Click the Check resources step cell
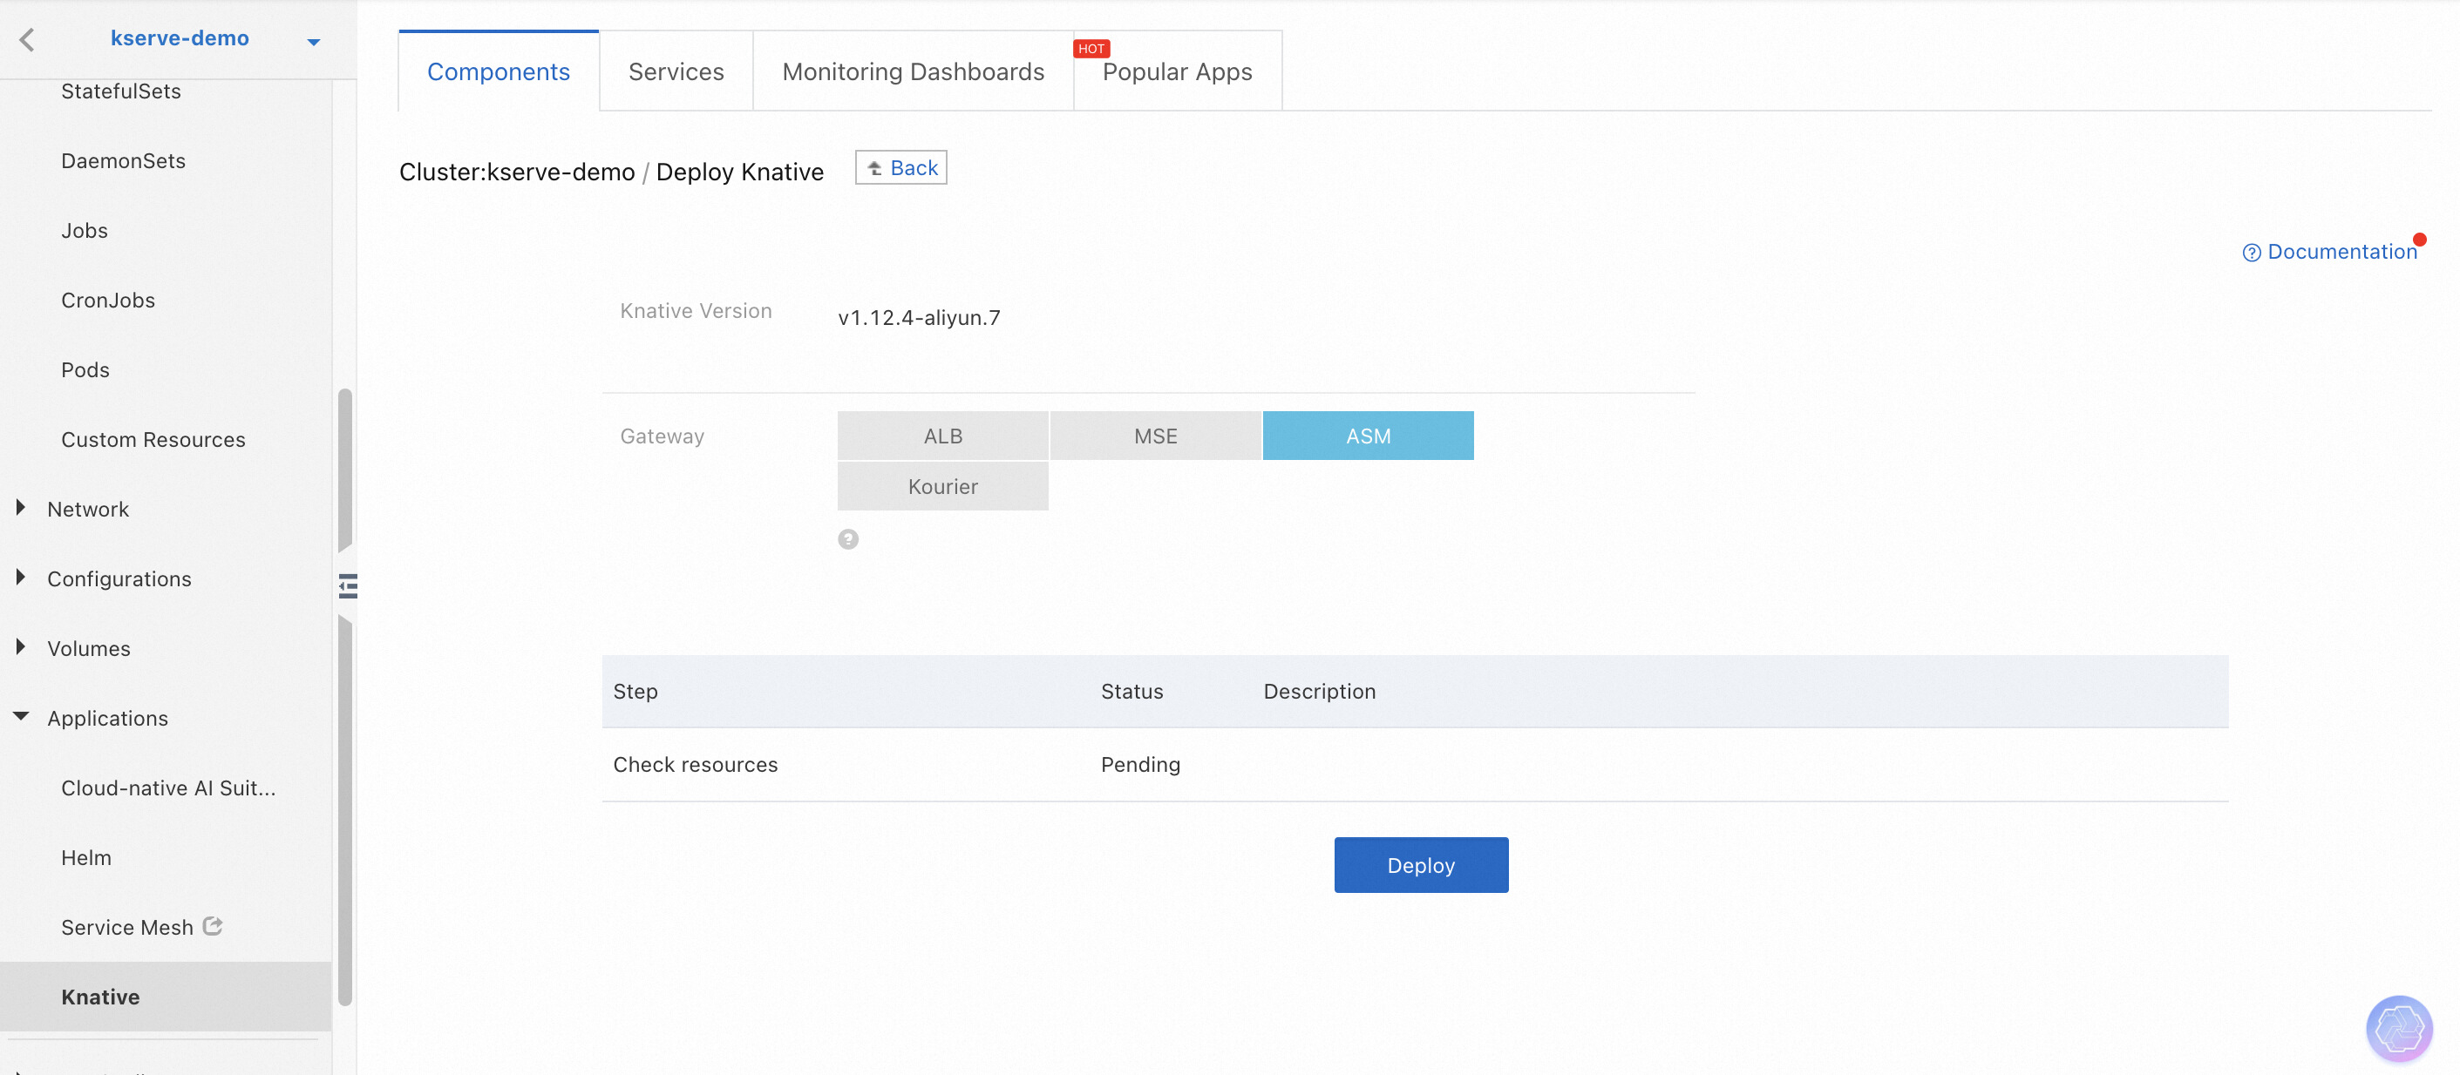This screenshot has height=1075, width=2460. click(696, 765)
